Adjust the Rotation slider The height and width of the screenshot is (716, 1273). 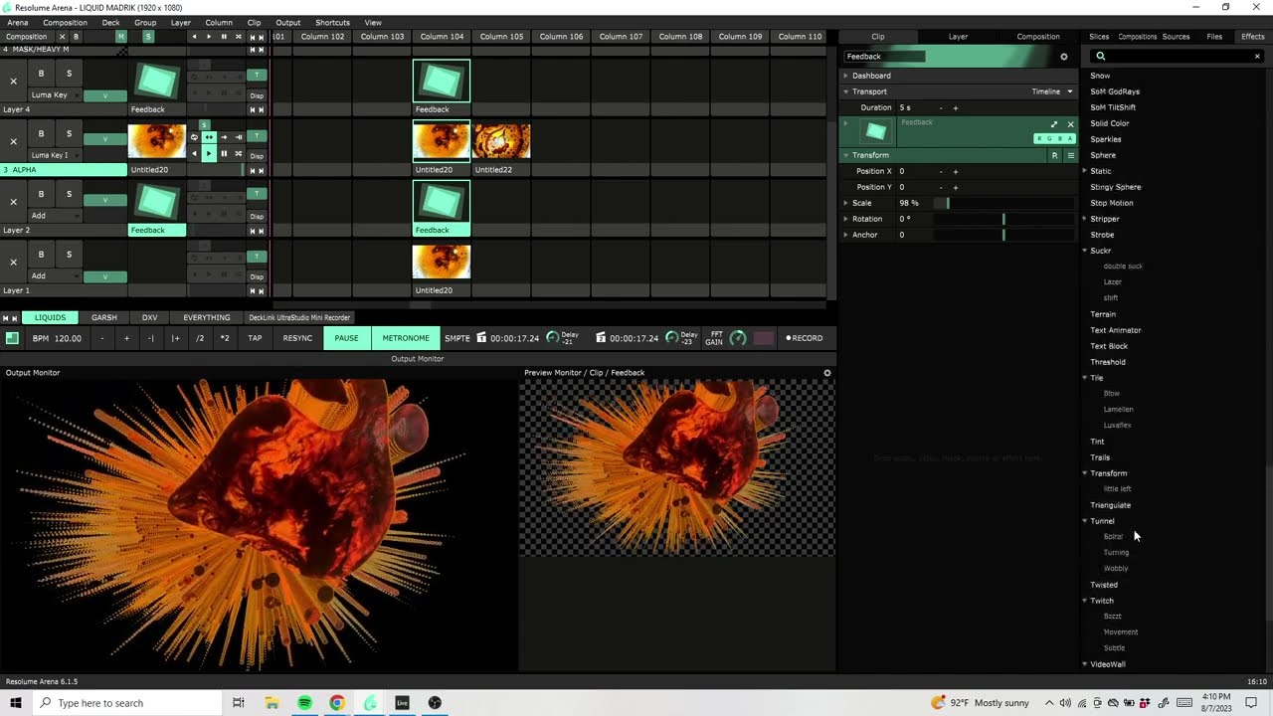click(x=1004, y=219)
